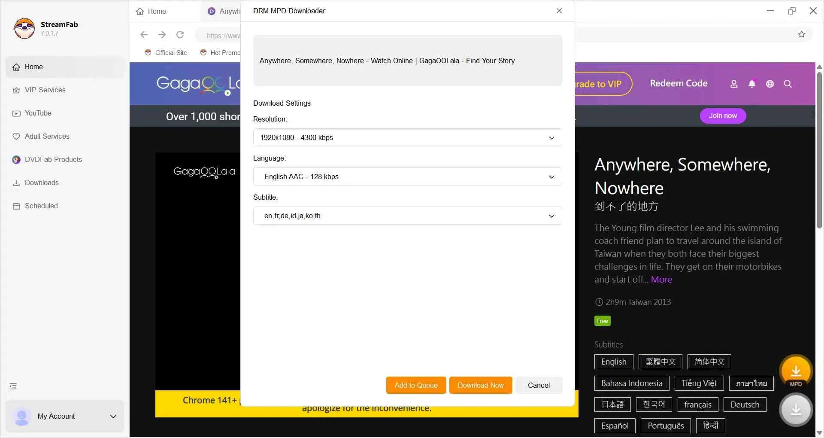
Task: Click the GagaOOLala search magnifier icon
Action: [x=788, y=84]
